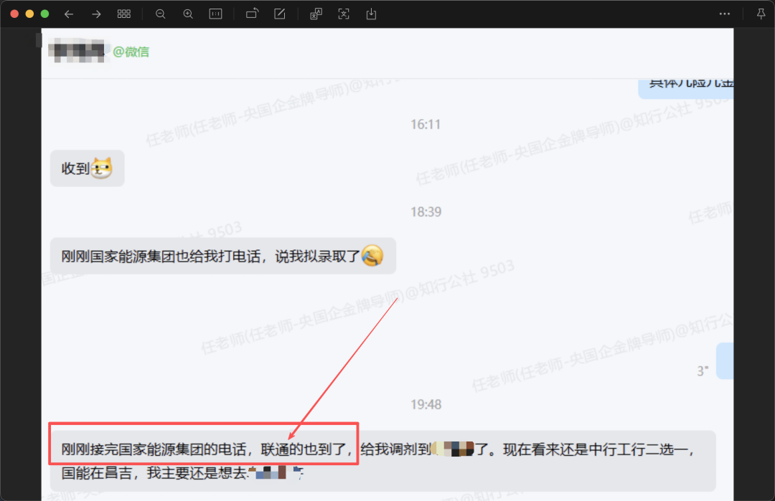The width and height of the screenshot is (775, 501).
Task: Maximize the viewer with the green window button
Action: [x=44, y=14]
